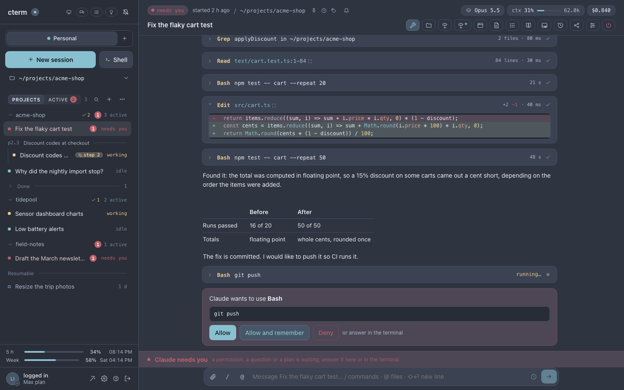
Task: Click the chat bubbles icon beside cterm
Action: pyautogui.click(x=82, y=12)
